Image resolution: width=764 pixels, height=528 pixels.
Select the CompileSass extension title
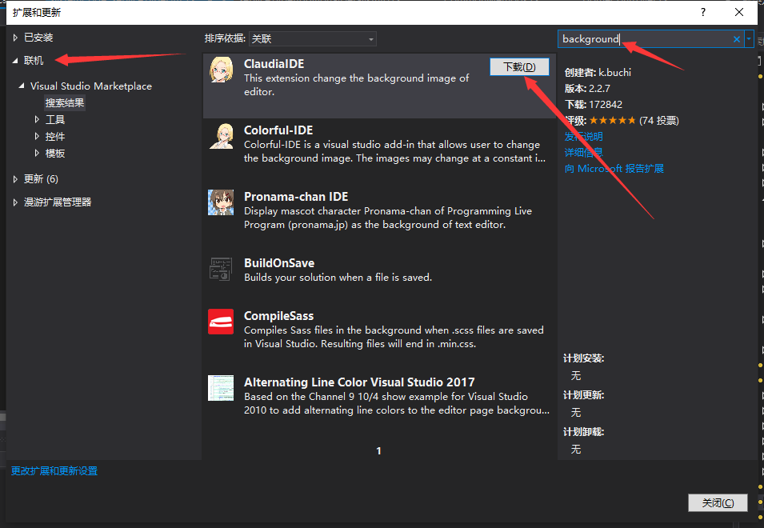pyautogui.click(x=278, y=316)
